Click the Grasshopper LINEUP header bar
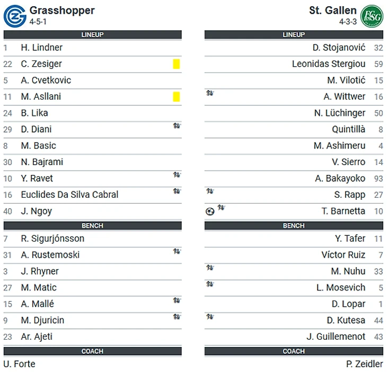Screen dimensions: 387x372 pyautogui.click(x=92, y=35)
